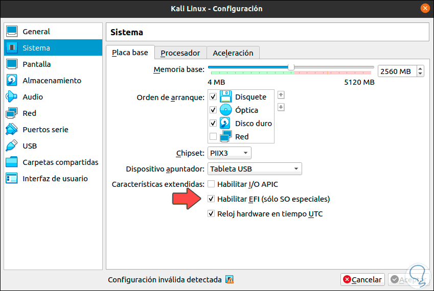
Task: Open the Pantalla monitor icon
Action: 12,64
